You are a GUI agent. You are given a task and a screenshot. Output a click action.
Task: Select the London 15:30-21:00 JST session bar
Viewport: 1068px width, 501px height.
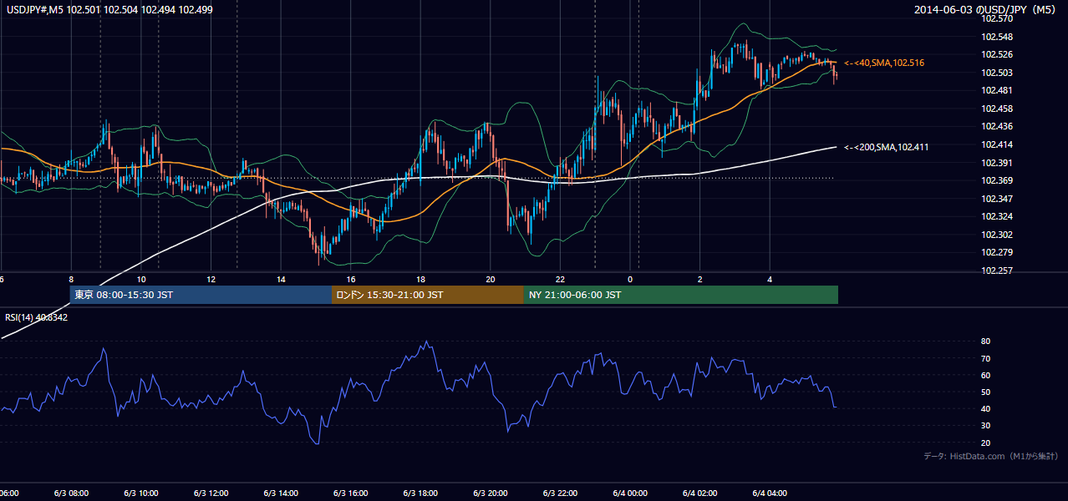point(428,295)
